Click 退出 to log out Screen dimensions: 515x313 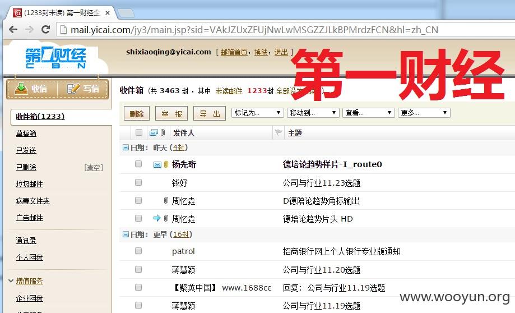point(281,52)
